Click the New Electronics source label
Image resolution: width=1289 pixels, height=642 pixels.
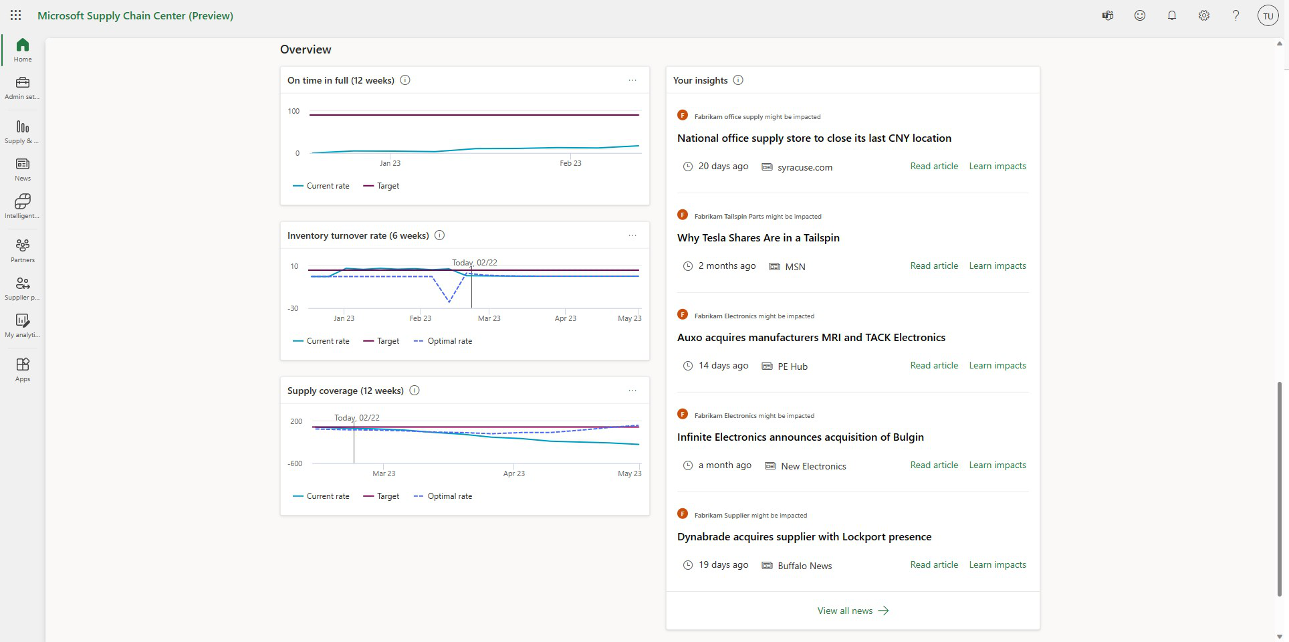point(814,466)
